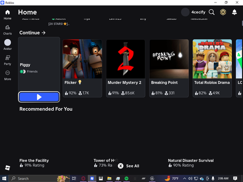Open Natural Disaster Survival recommendation
This screenshot has width=243, height=182.
pos(191,161)
